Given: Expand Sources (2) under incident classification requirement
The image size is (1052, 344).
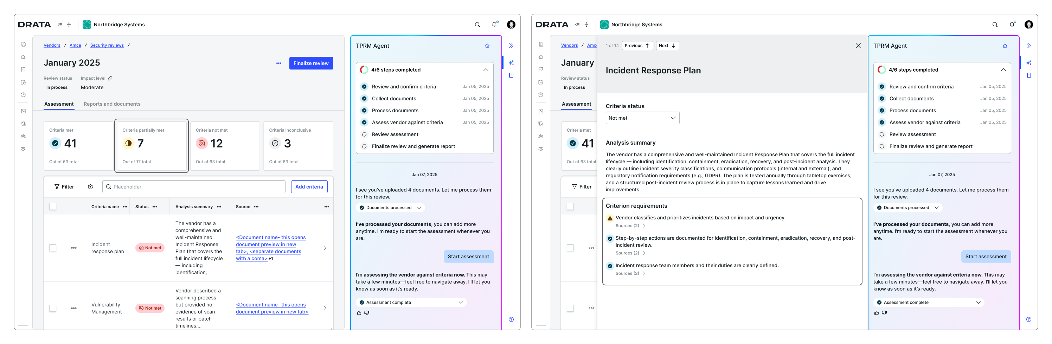Looking at the screenshot, I should [x=630, y=226].
